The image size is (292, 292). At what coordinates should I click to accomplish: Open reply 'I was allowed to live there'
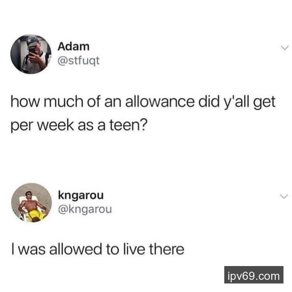point(98,249)
